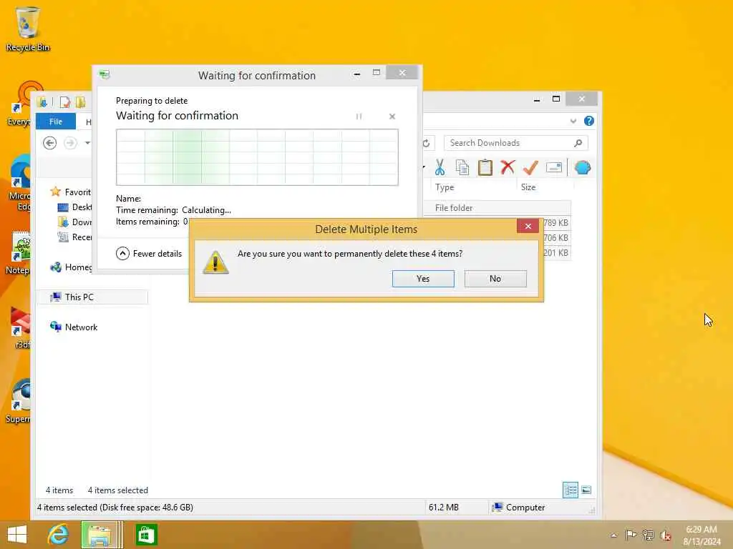733x549 pixels.
Task: Close the Delete Multiple Items dialog
Action: tap(528, 227)
